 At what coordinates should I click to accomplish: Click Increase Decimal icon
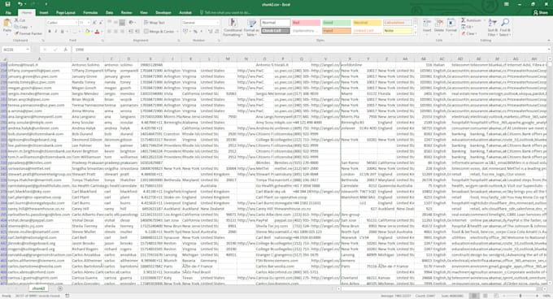point(210,32)
